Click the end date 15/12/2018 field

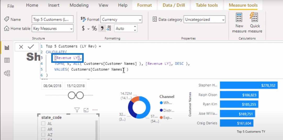click(x=76, y=86)
